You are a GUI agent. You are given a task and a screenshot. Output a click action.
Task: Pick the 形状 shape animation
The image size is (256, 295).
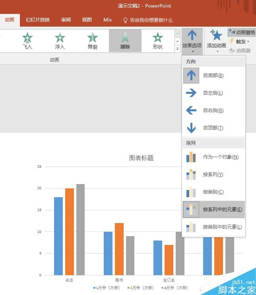[x=158, y=41]
